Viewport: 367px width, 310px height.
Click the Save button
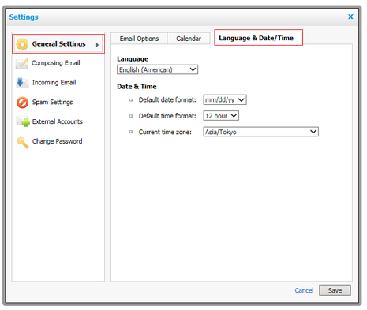pos(335,290)
